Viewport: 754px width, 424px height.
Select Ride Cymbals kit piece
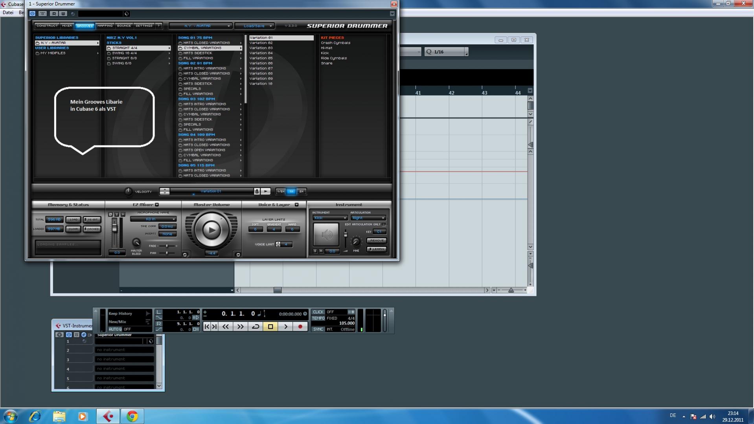[334, 58]
